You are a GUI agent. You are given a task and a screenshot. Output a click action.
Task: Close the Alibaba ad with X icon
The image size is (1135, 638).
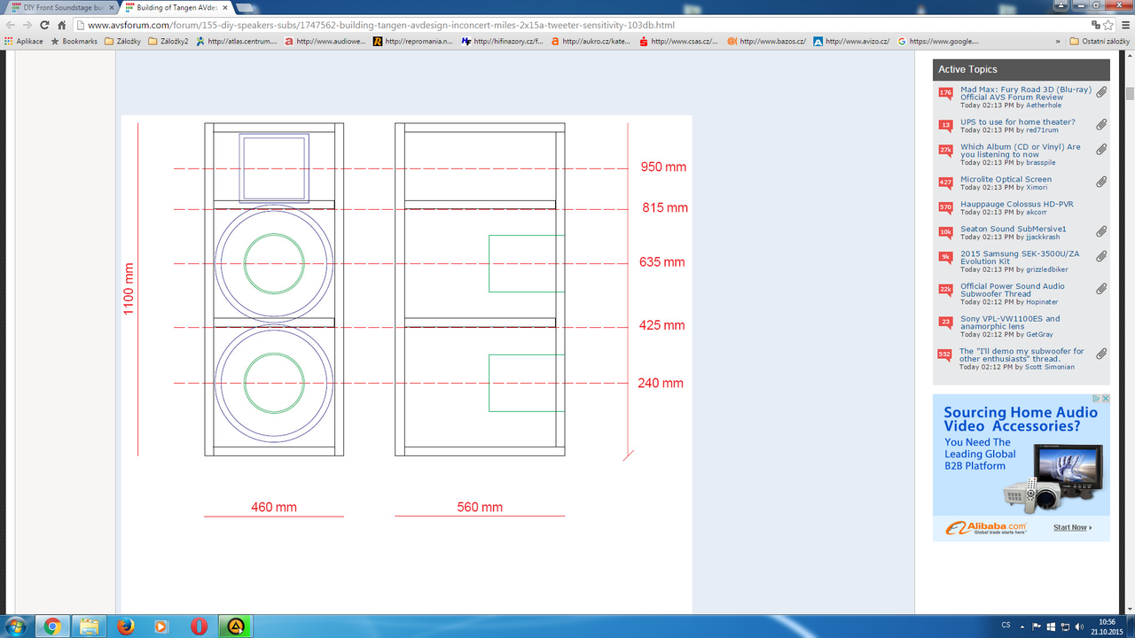[x=1105, y=399]
